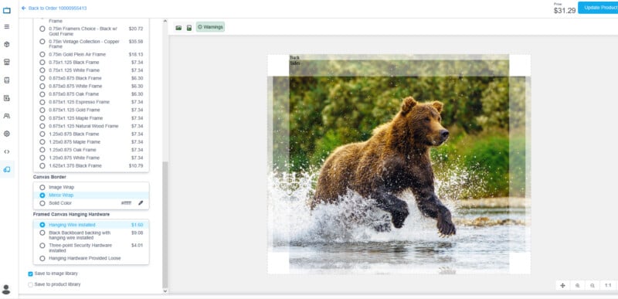Select the pan move tool in the preview
This screenshot has height=299, width=618.
(x=563, y=286)
